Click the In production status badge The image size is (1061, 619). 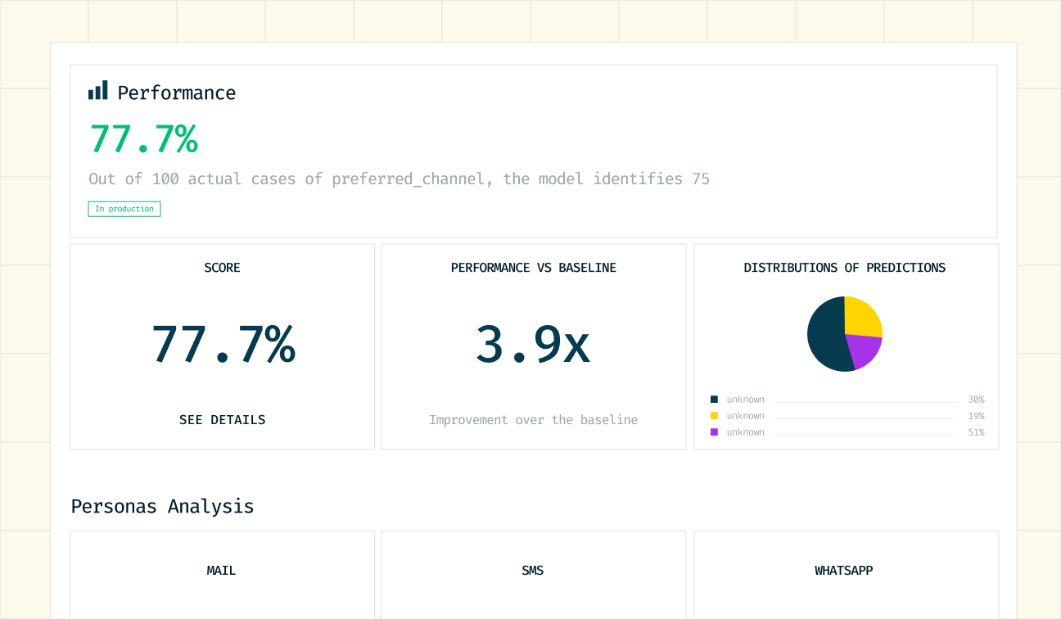click(124, 209)
